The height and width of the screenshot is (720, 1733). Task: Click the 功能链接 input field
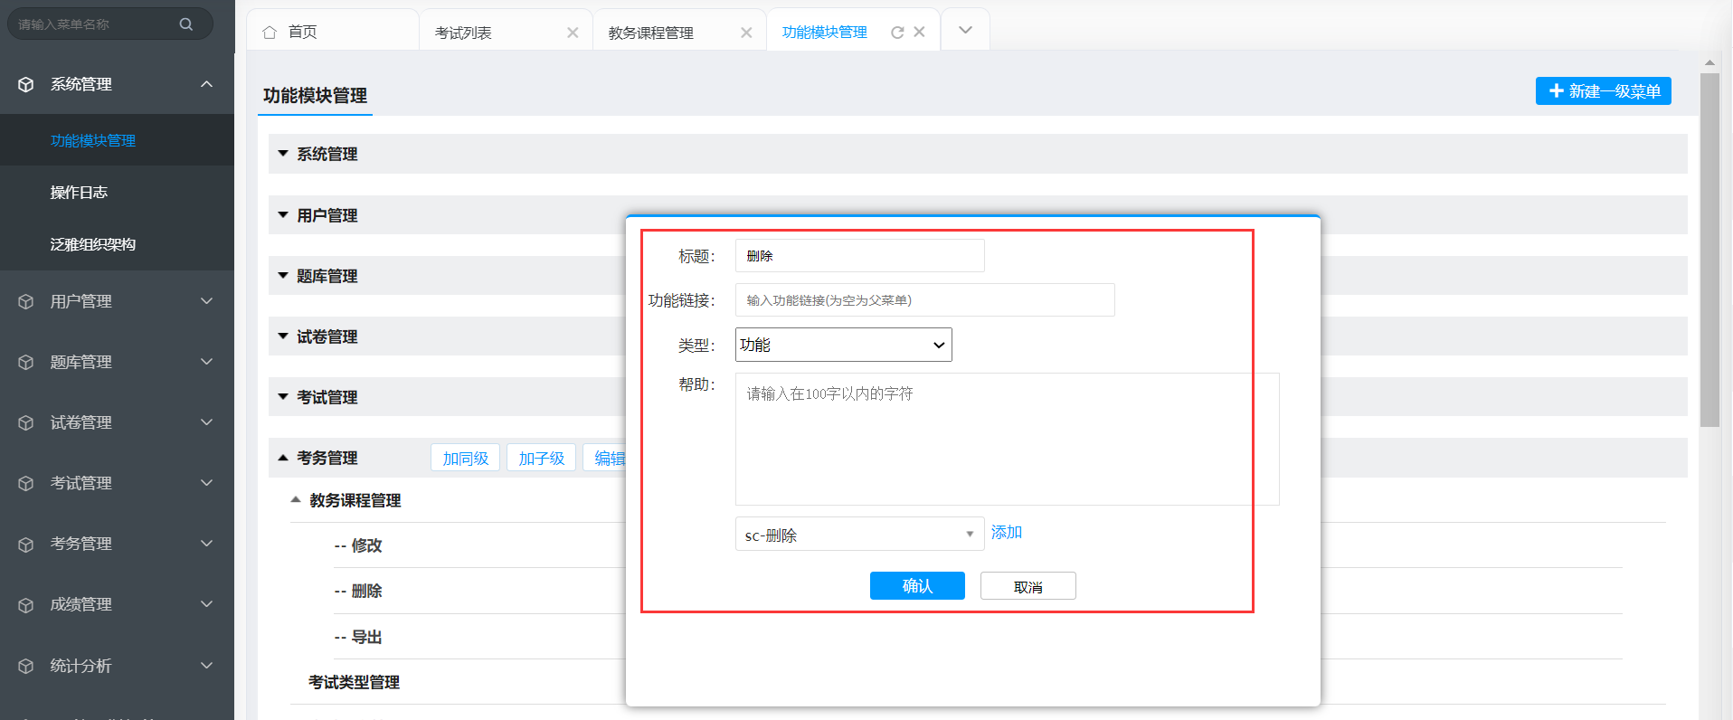[924, 300]
